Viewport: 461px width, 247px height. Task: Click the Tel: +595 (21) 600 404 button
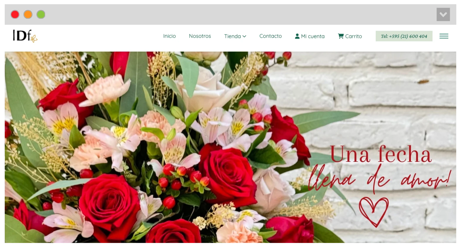[x=404, y=36]
